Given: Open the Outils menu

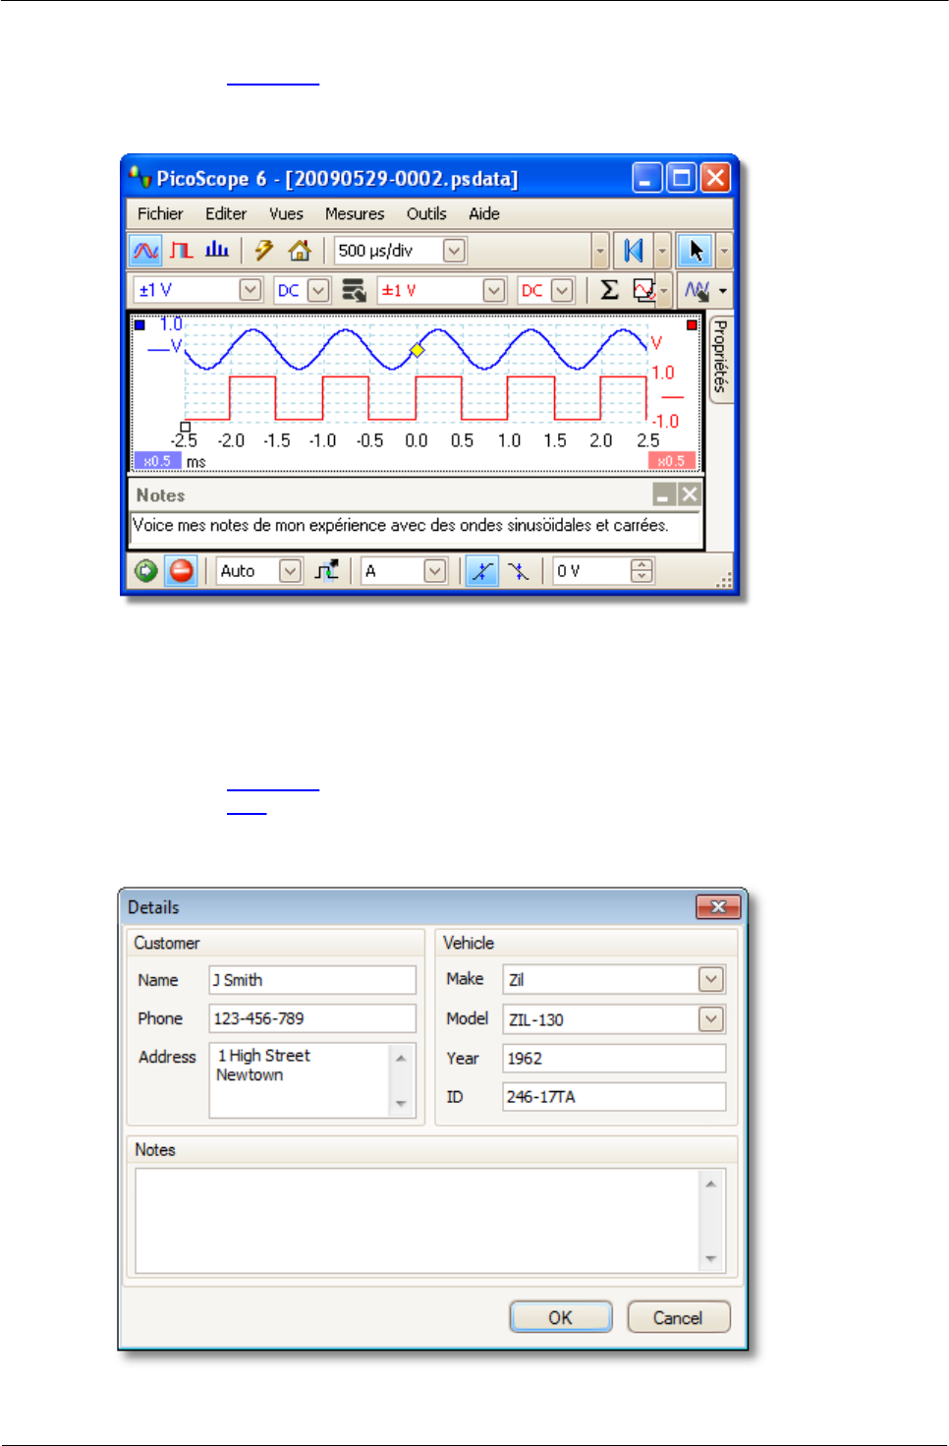Looking at the screenshot, I should (426, 213).
